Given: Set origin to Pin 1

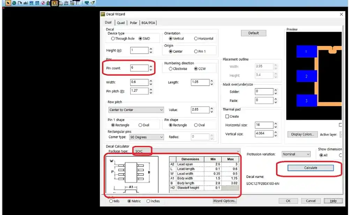Looking at the screenshot, I should pos(196,51).
